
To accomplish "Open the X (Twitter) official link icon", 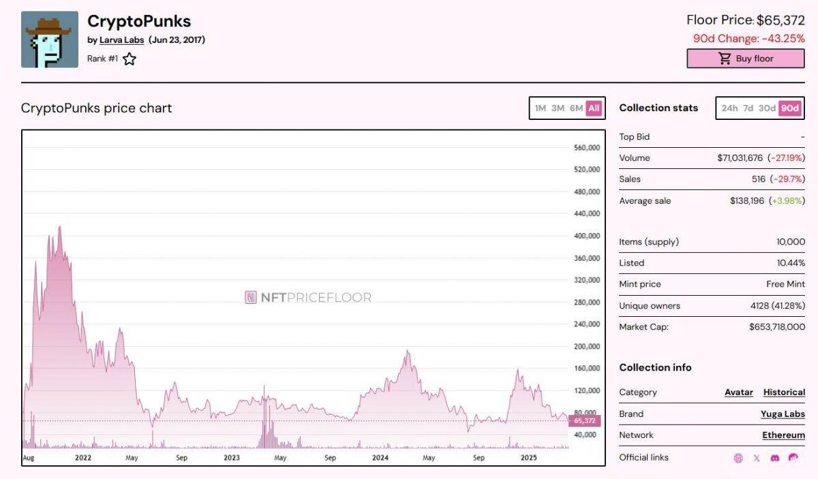I will click(x=757, y=458).
